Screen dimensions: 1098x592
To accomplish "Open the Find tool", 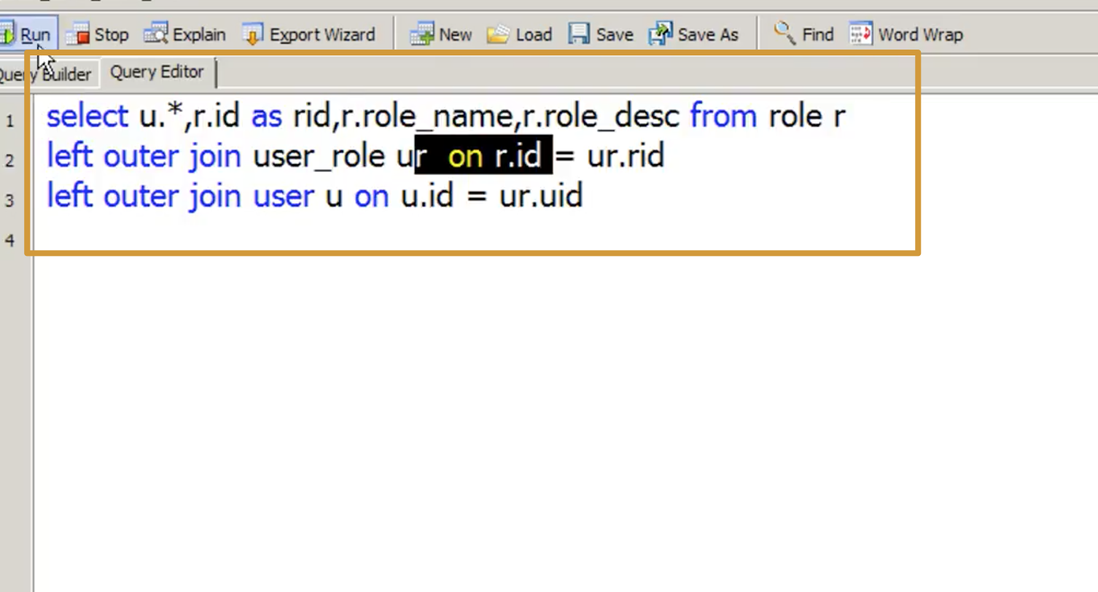I will click(x=803, y=34).
